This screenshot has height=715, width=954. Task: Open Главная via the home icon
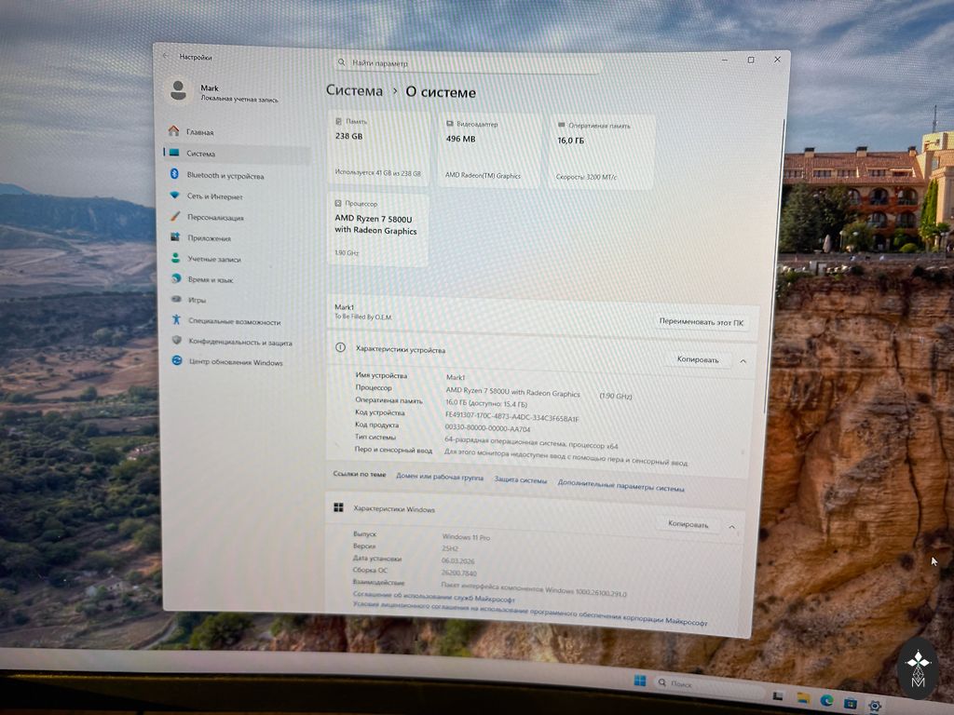pyautogui.click(x=173, y=131)
